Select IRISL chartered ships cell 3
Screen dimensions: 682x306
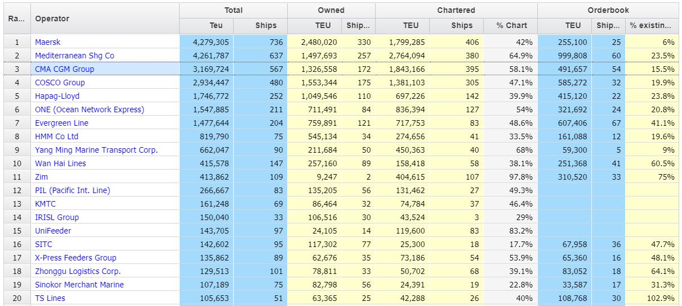[x=457, y=217]
